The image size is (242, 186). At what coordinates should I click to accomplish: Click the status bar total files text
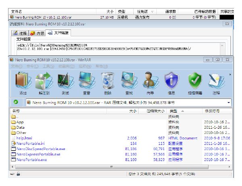pyautogui.click(x=162, y=174)
